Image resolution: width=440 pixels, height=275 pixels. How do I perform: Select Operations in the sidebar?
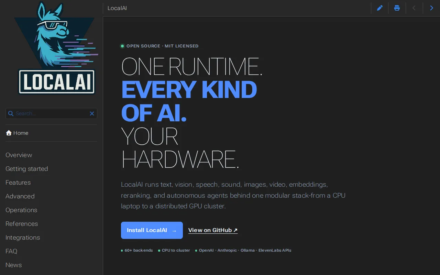coord(21,210)
